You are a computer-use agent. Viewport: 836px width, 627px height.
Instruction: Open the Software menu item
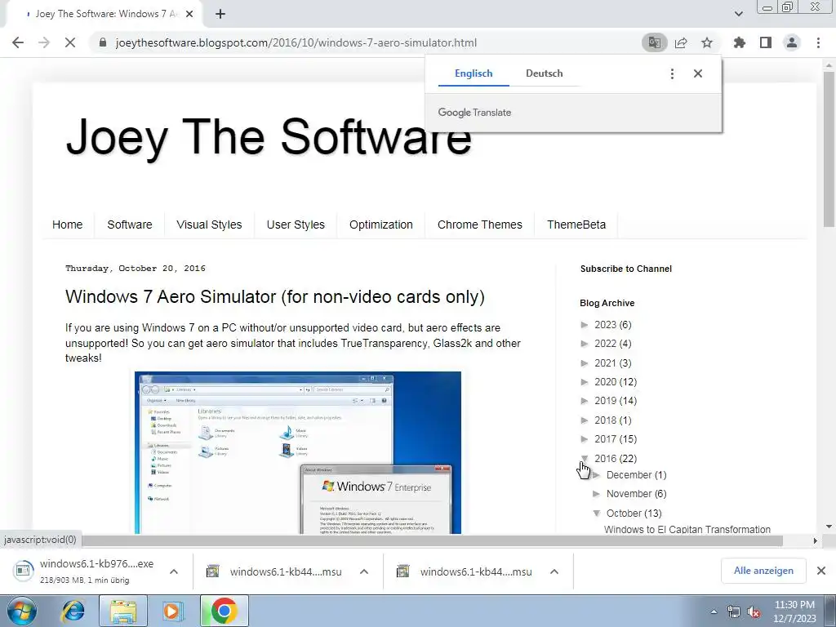(130, 225)
